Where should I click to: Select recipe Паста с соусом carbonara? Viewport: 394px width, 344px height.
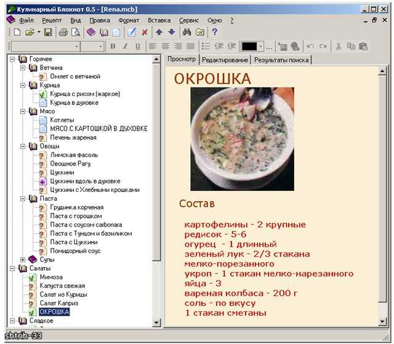(x=86, y=225)
